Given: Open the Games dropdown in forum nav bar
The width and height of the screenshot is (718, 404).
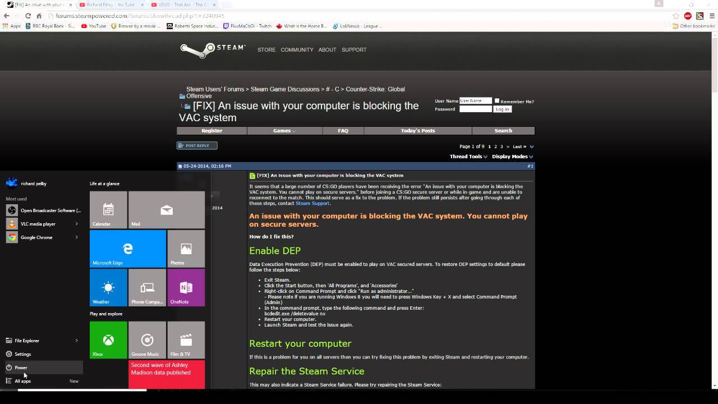Looking at the screenshot, I should (284, 131).
